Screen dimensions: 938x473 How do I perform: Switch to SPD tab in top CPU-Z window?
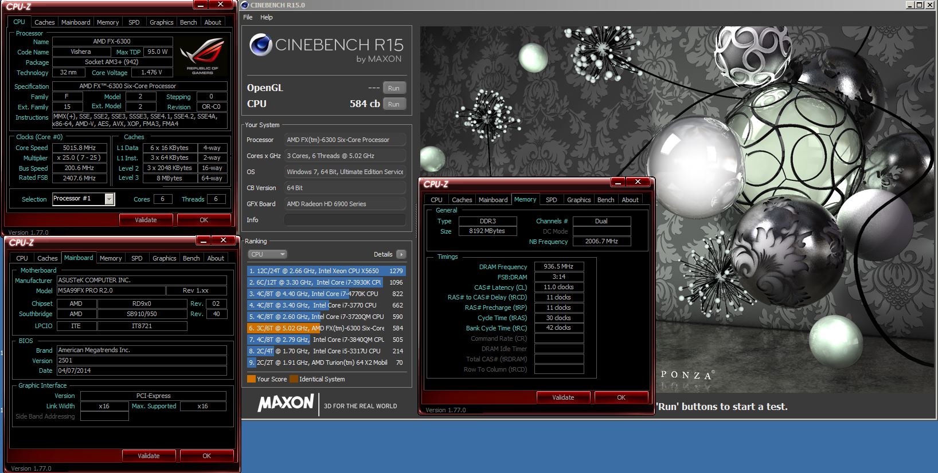tap(134, 22)
